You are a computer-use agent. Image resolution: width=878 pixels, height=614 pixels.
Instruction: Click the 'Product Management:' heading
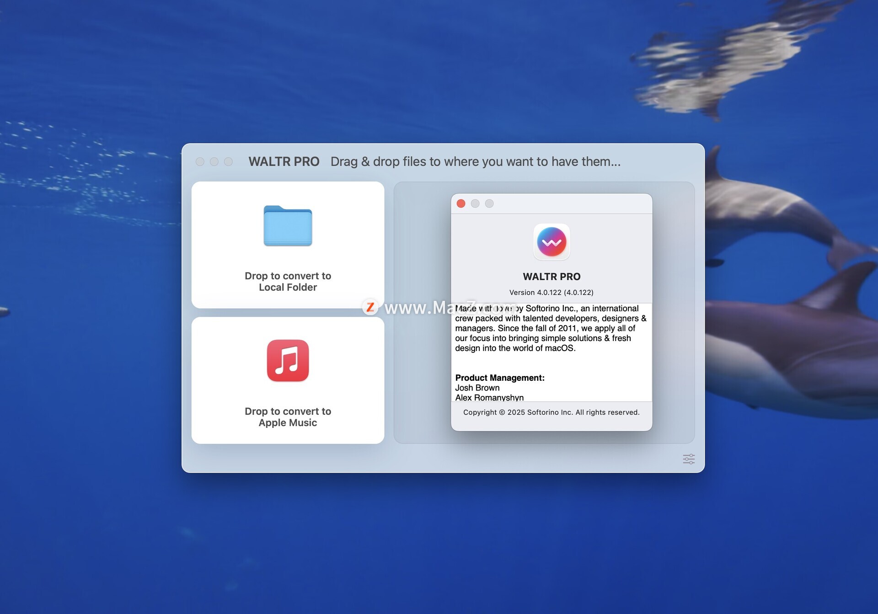pos(499,378)
